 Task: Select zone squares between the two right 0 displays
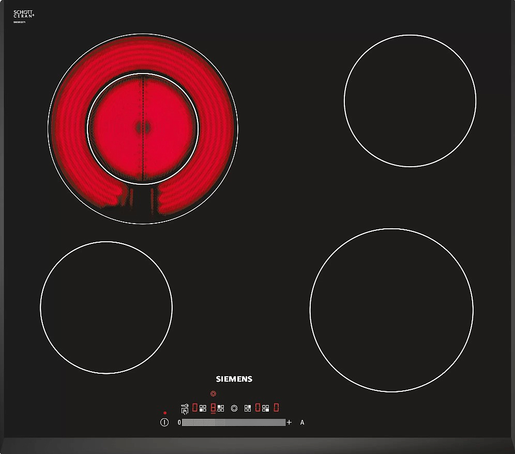[x=266, y=408]
